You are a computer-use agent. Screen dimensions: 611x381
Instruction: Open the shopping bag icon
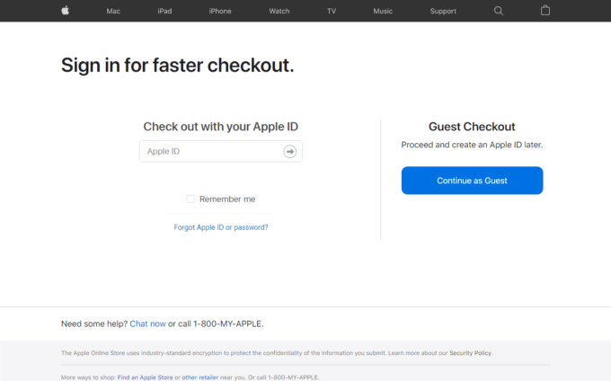point(545,11)
